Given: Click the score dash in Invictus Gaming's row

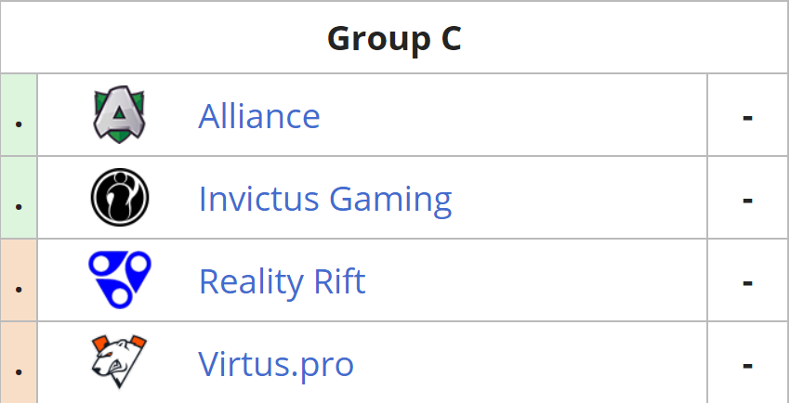Looking at the screenshot, I should click(747, 201).
